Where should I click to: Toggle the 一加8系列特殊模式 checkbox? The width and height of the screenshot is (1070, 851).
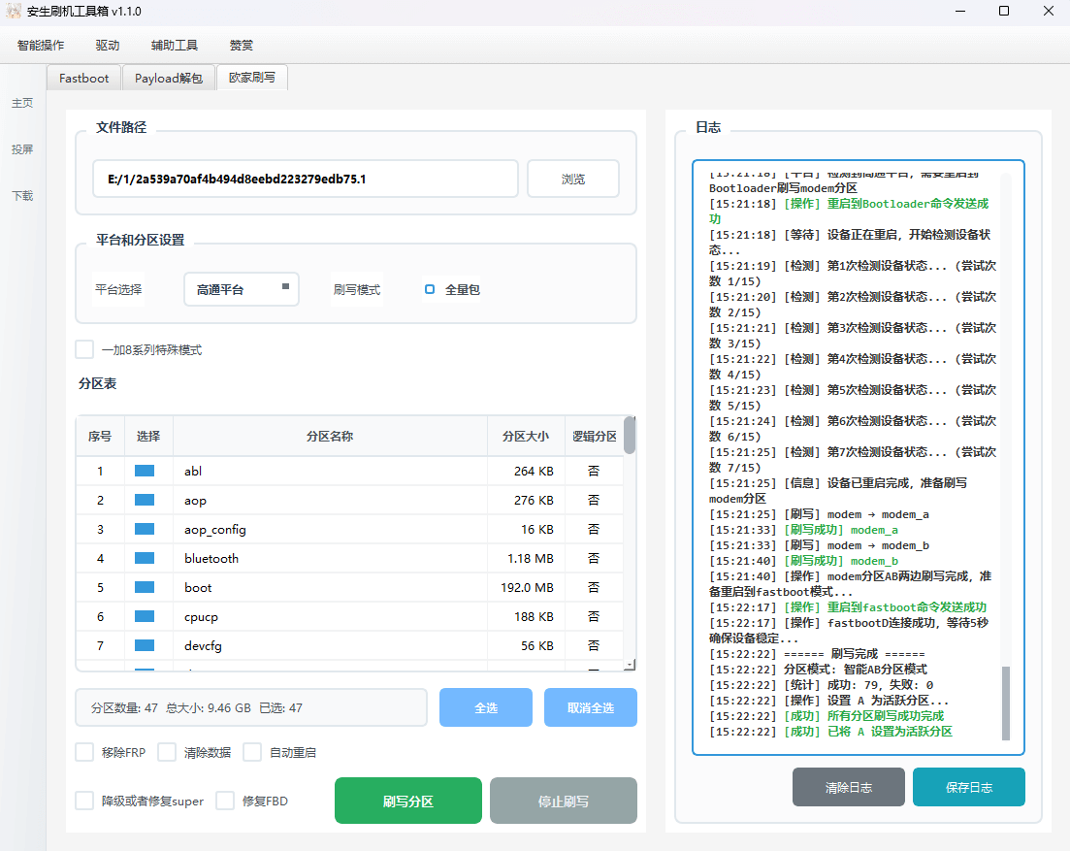click(x=84, y=349)
